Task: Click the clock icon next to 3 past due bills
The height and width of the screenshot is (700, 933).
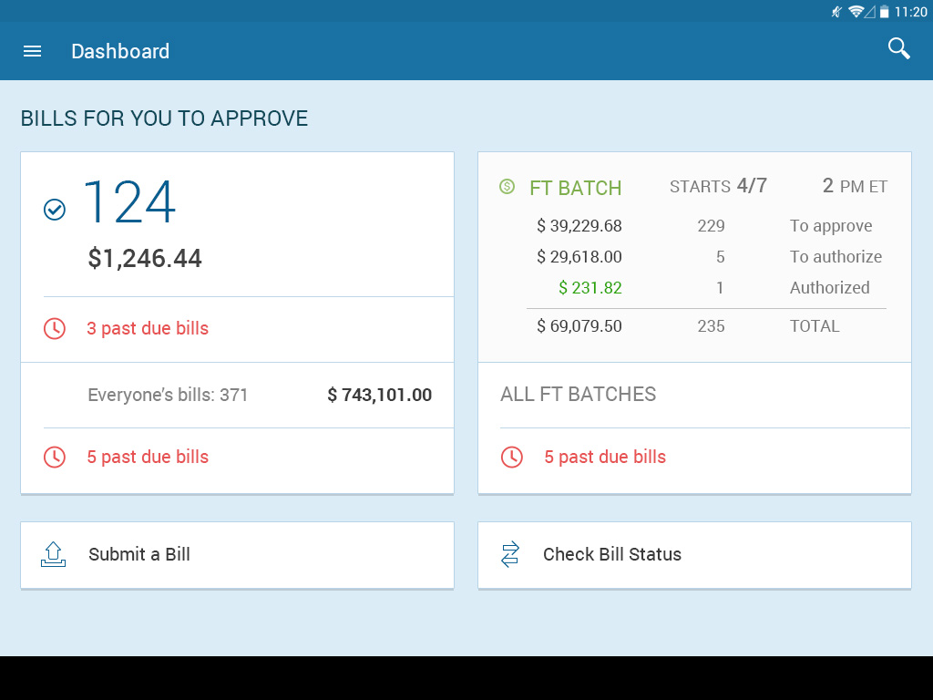Action: (x=55, y=328)
